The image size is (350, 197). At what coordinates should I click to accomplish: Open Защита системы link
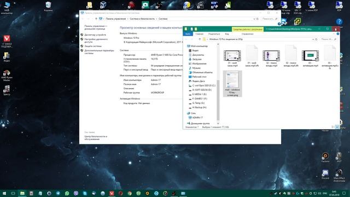tap(93, 46)
